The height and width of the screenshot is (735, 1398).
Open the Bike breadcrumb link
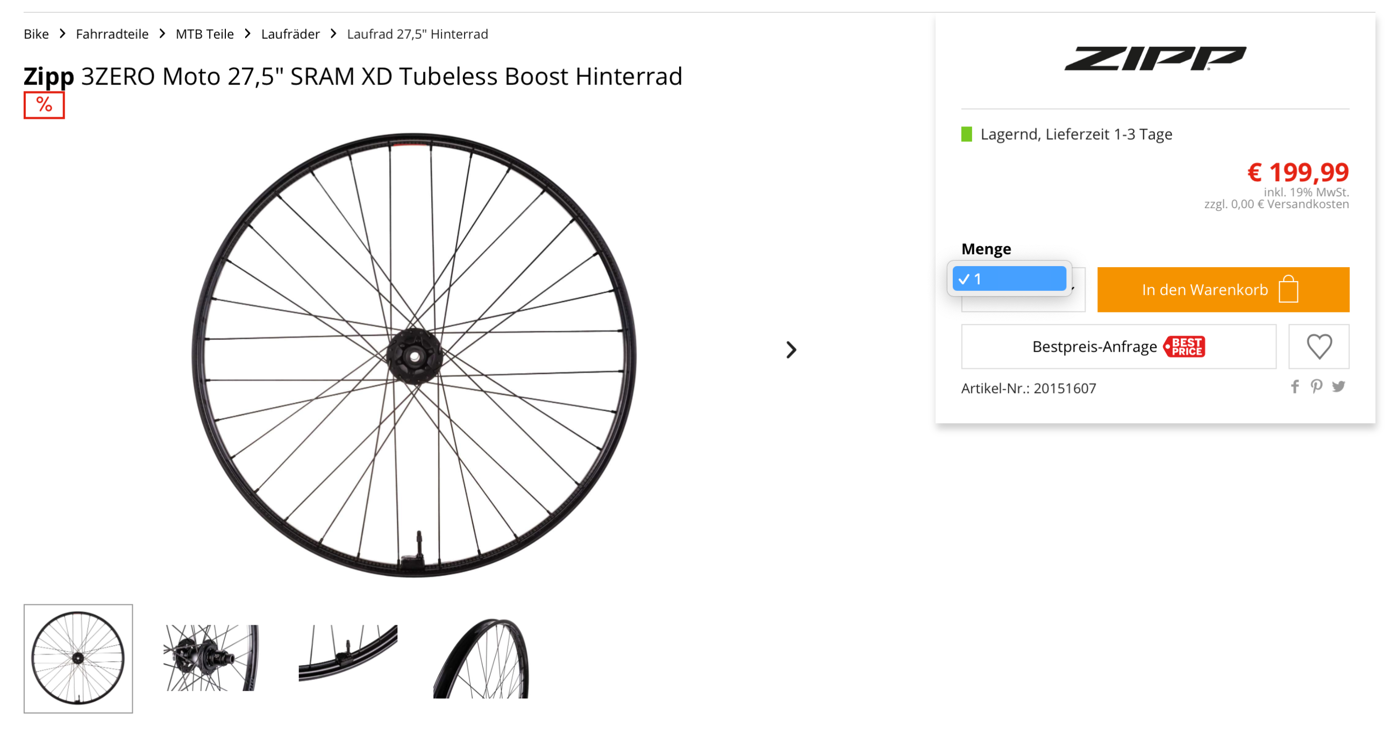click(x=36, y=34)
